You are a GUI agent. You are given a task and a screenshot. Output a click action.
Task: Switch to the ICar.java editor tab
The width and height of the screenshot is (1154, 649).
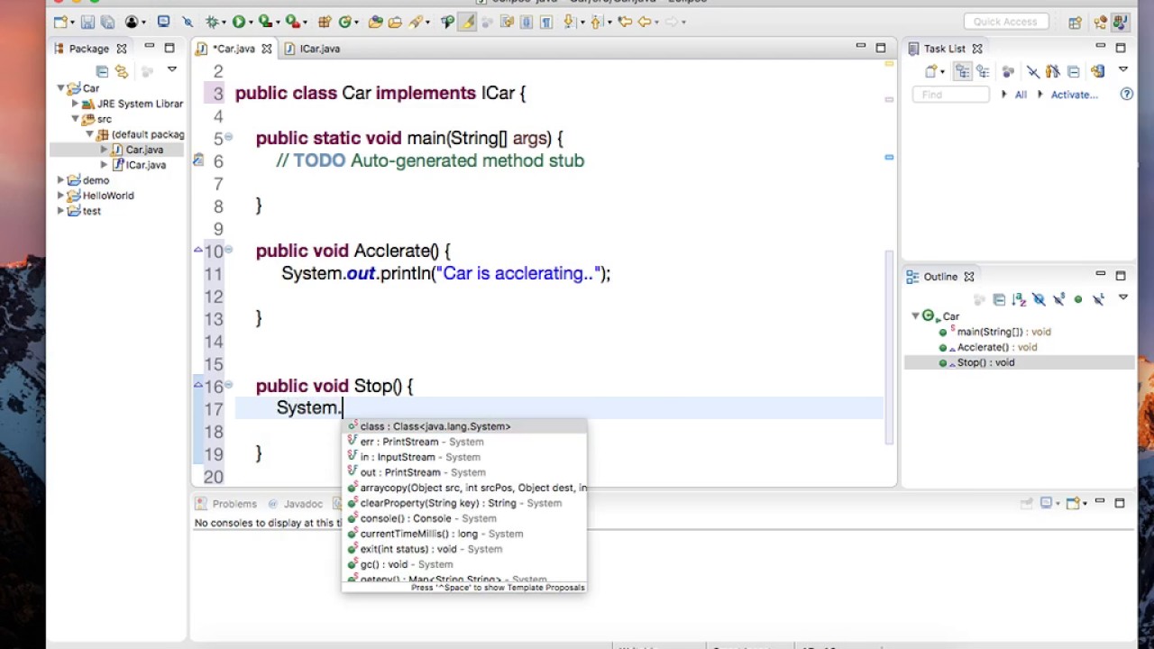tap(313, 49)
